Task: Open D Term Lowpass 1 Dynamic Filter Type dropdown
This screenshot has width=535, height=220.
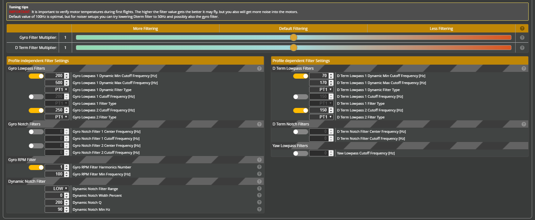Action: tap(322, 90)
